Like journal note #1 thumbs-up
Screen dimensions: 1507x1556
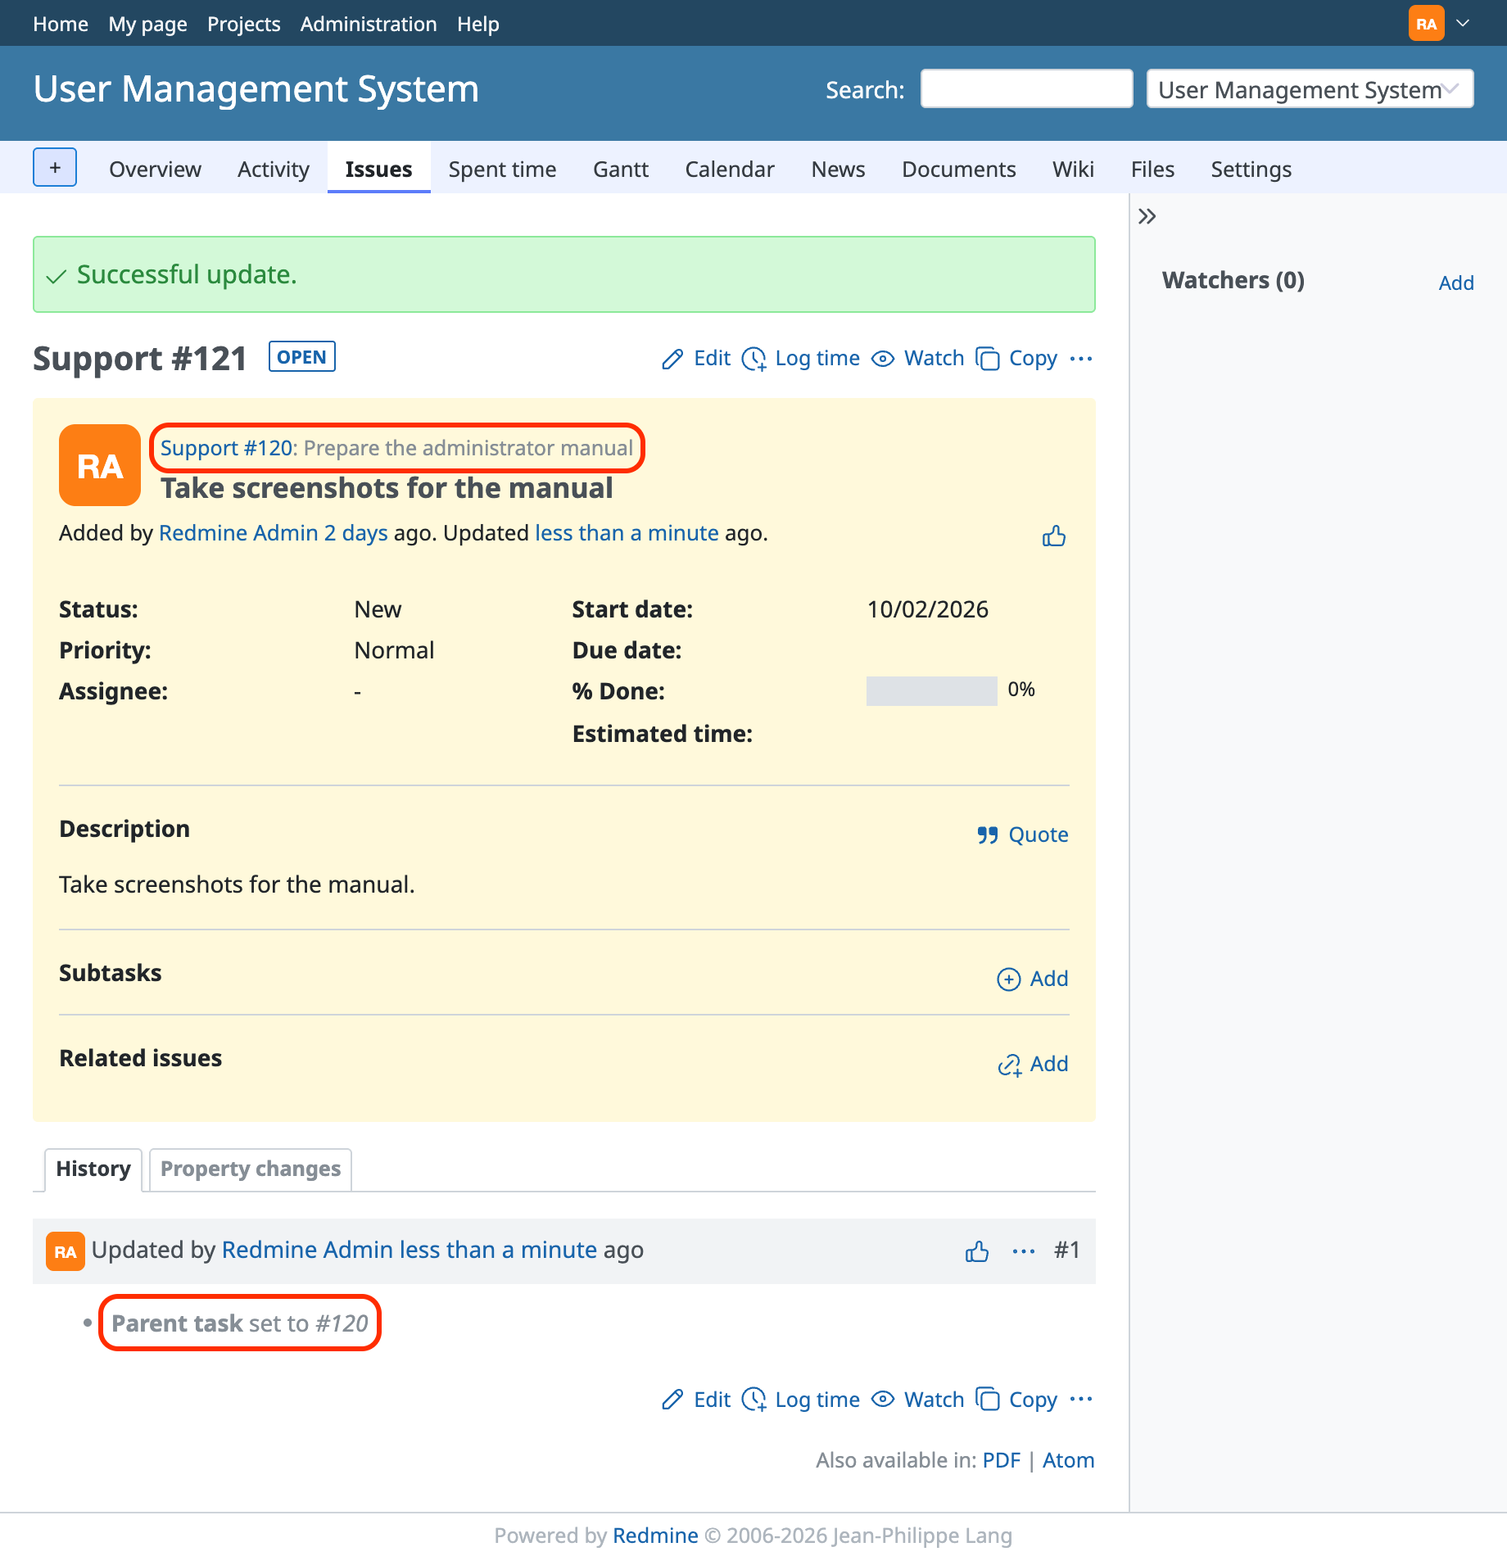pos(977,1251)
